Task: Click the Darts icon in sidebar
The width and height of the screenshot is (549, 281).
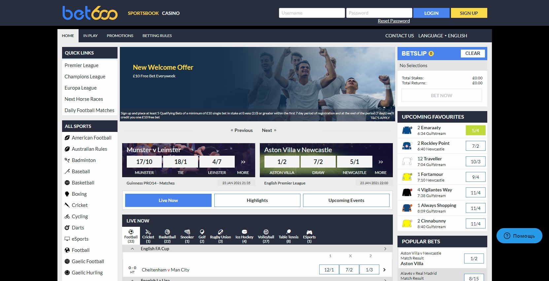Action: point(67,228)
